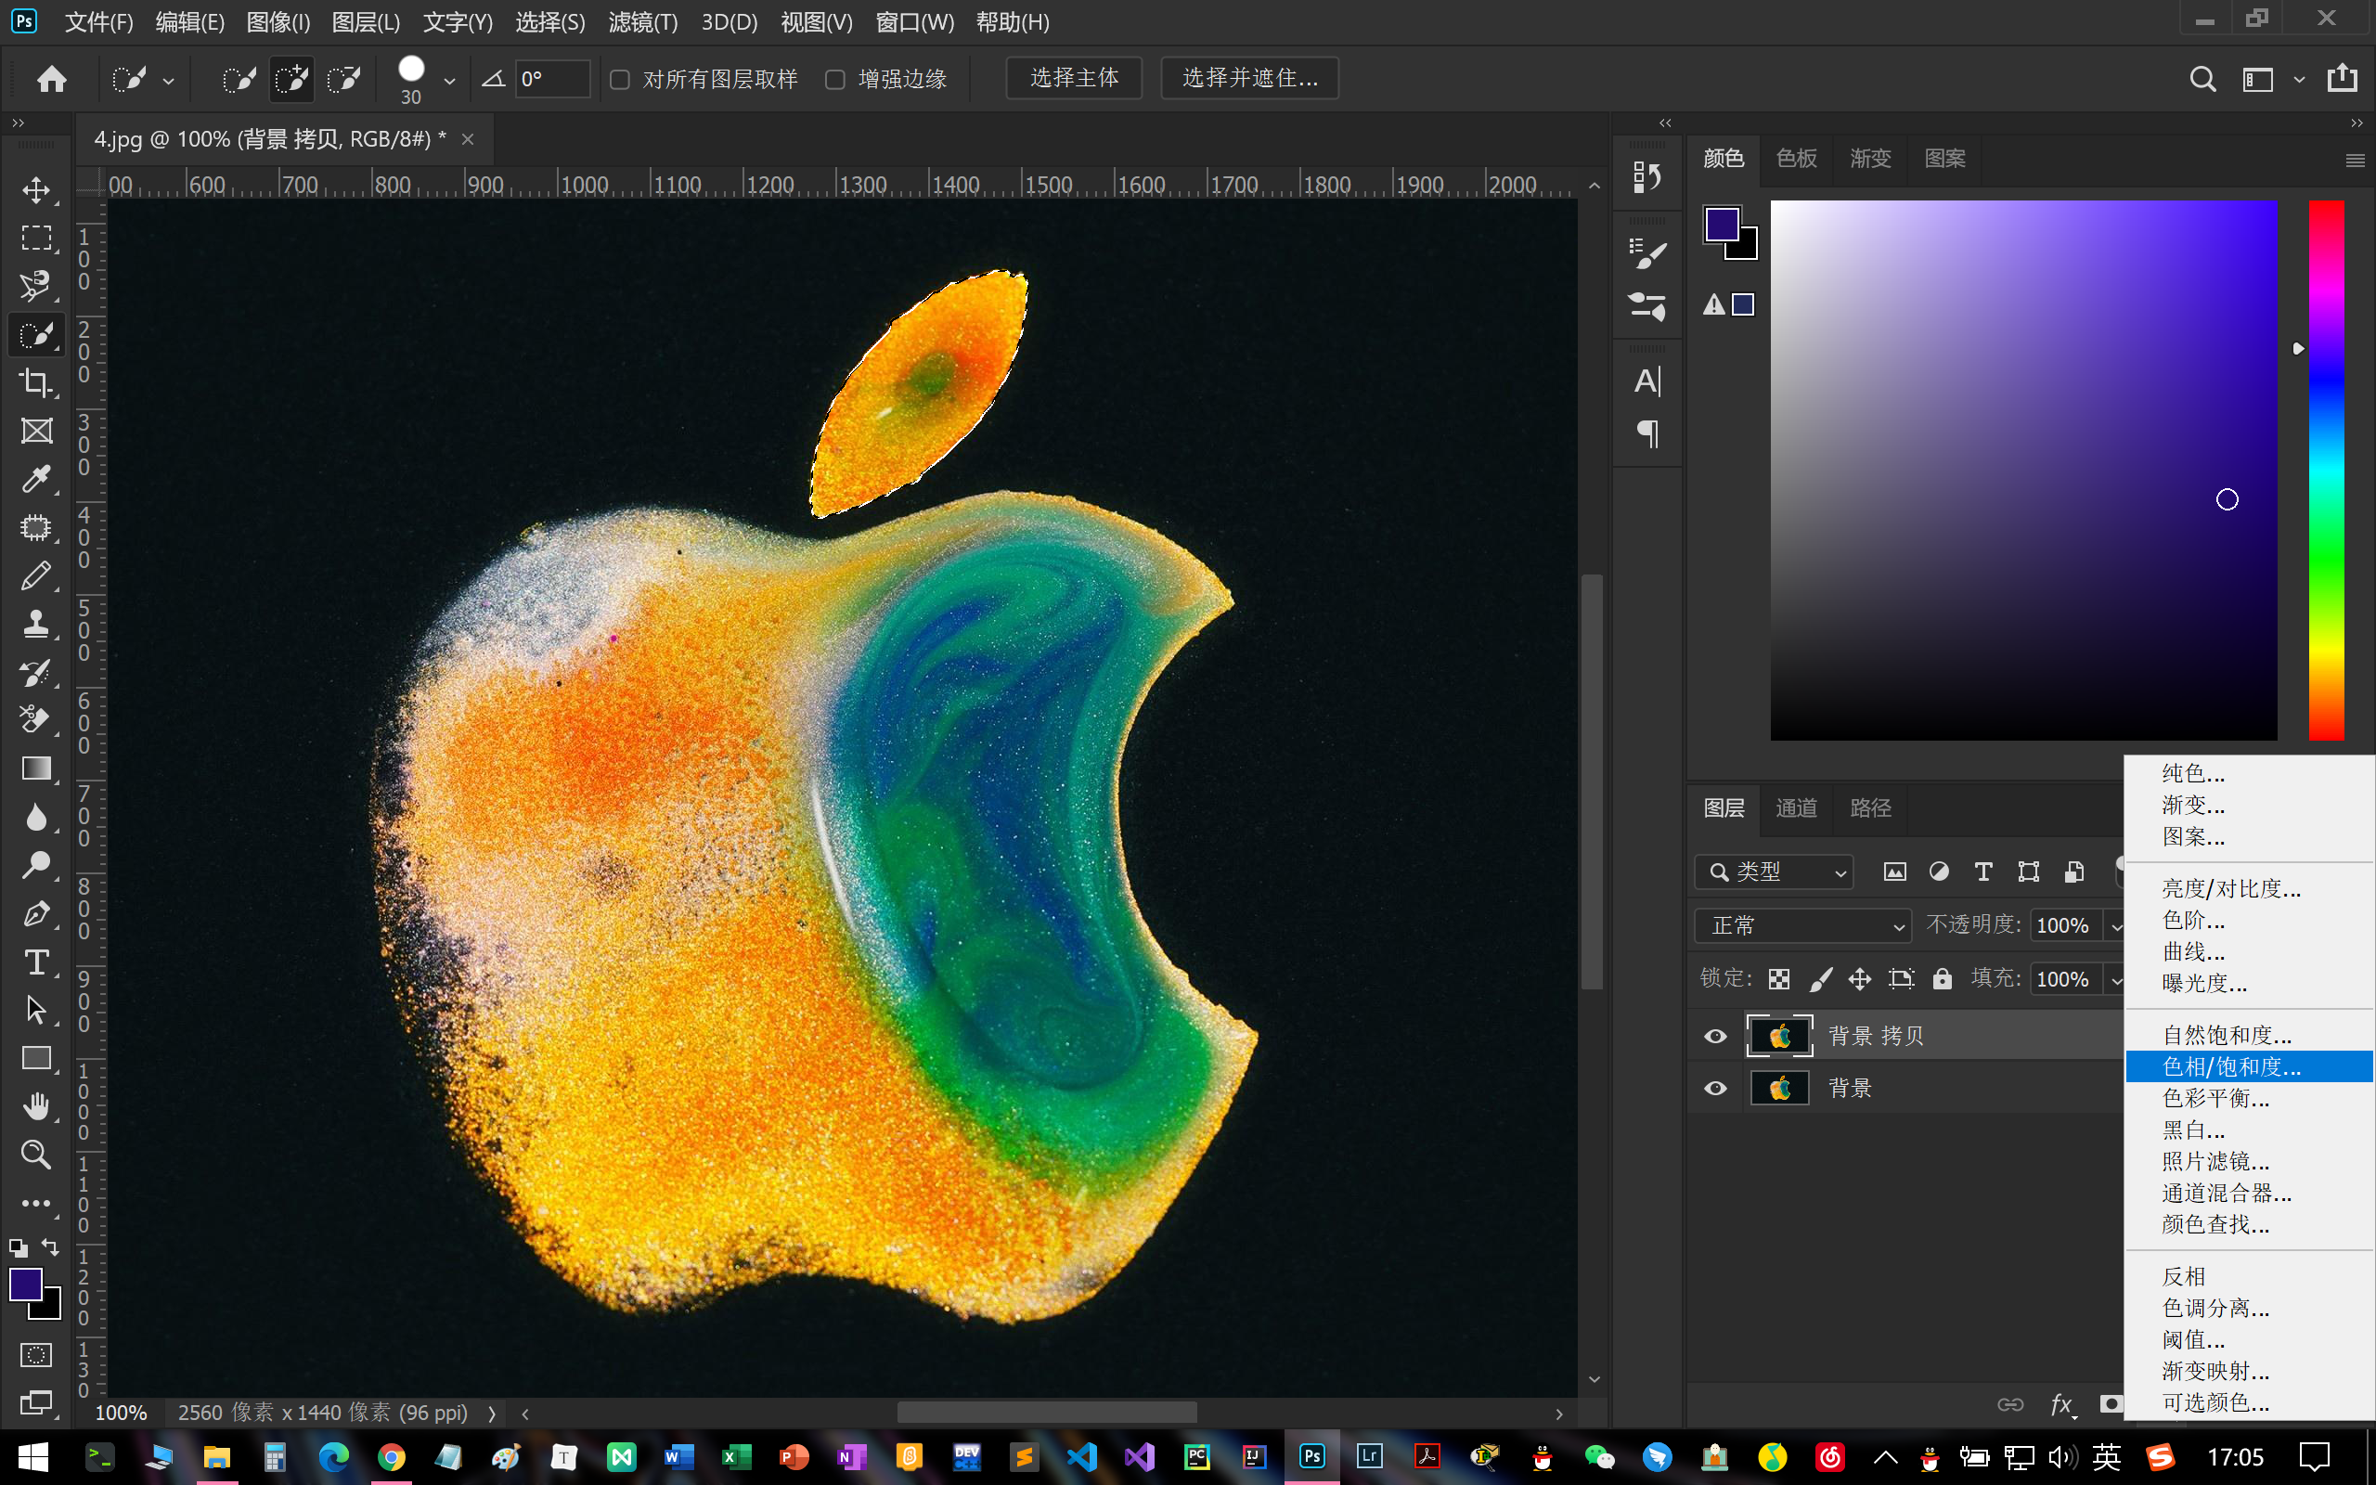
Task: Choose New Selection mode icon
Action: tap(239, 79)
